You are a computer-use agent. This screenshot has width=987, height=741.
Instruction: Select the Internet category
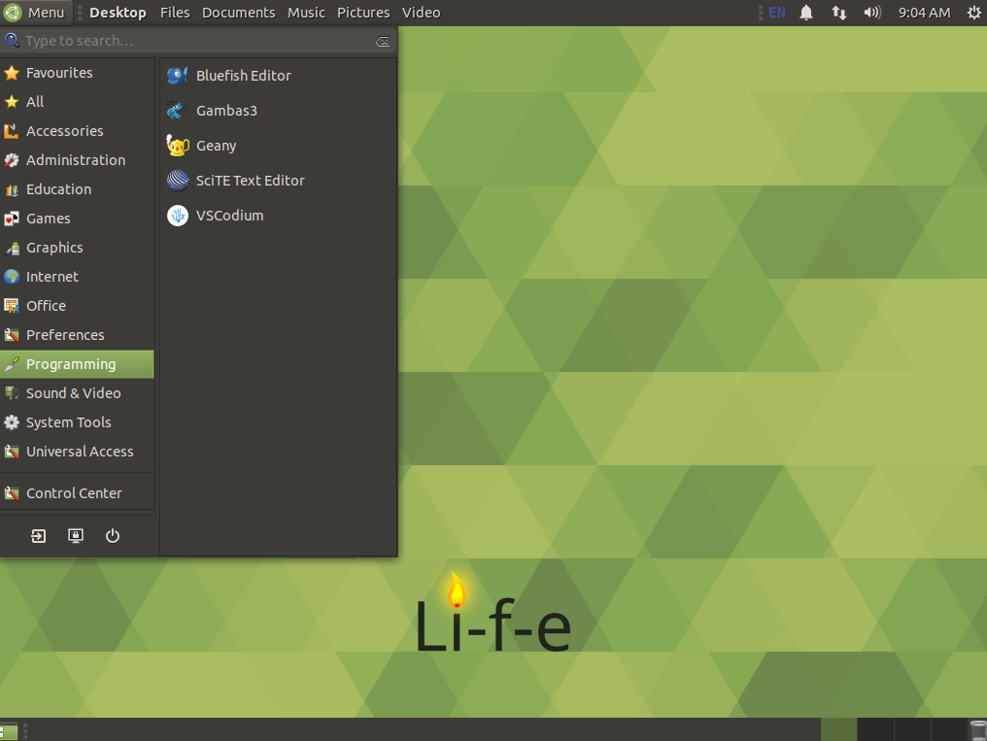77,277
